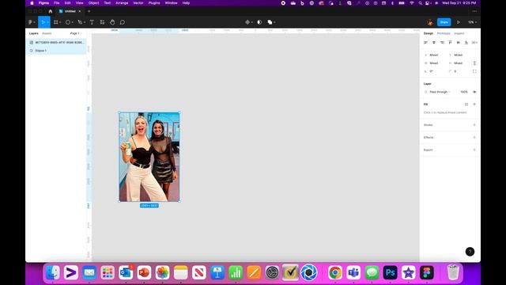Screen dimensions: 506x285
Task: Click Align left icon
Action: pyautogui.click(x=425, y=43)
